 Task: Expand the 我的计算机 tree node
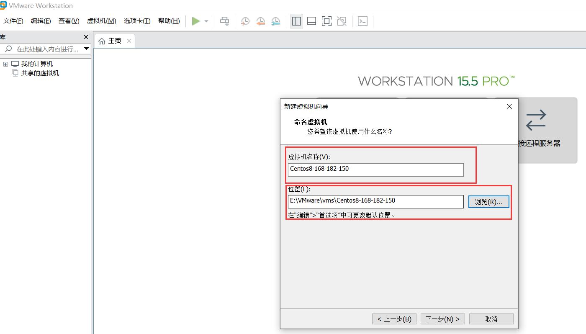click(x=5, y=64)
